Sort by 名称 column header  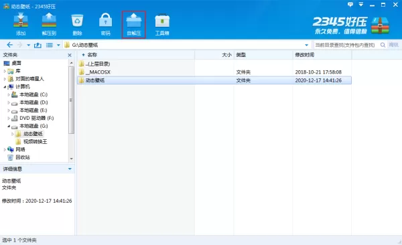point(92,55)
